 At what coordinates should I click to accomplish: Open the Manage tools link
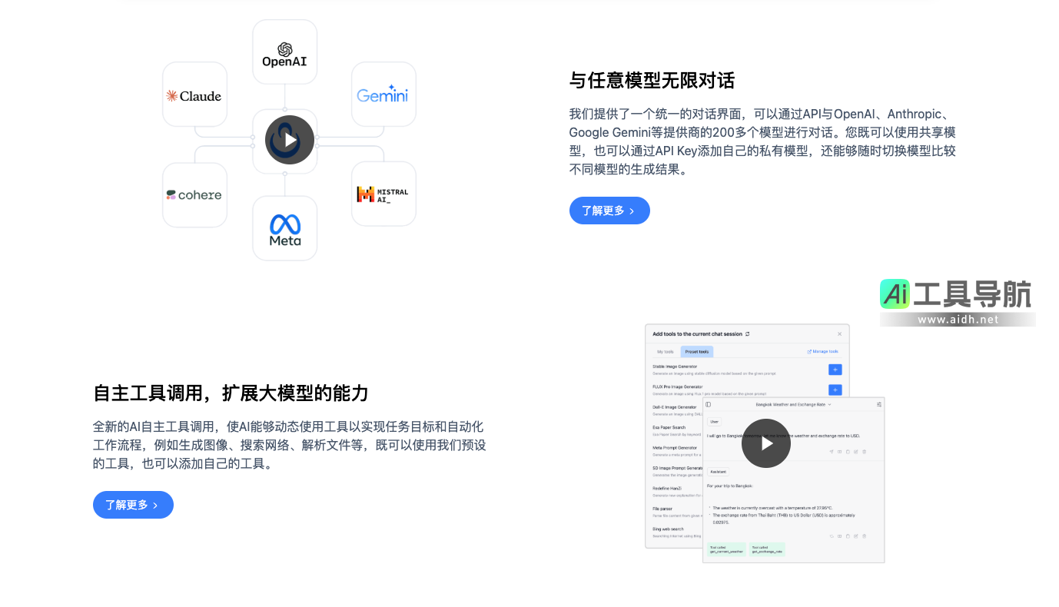coord(824,352)
